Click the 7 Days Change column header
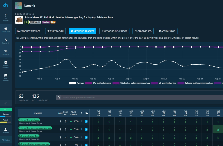Viewport: 223px width, 146px height. 74,113
